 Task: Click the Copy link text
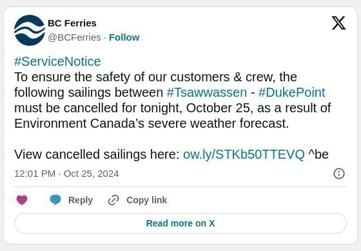pyautogui.click(x=147, y=200)
